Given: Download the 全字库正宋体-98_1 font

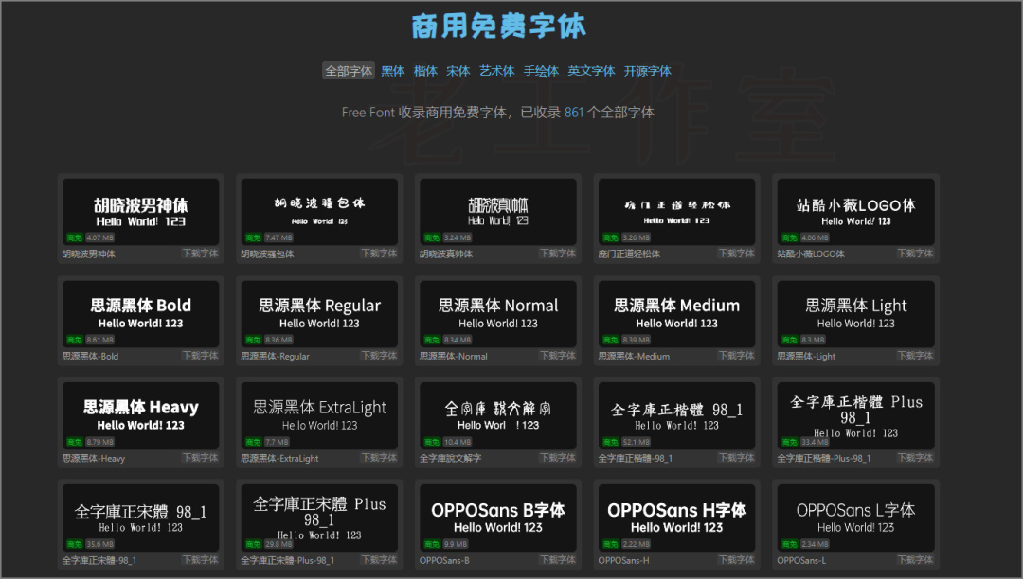Looking at the screenshot, I should pyautogui.click(x=200, y=559).
